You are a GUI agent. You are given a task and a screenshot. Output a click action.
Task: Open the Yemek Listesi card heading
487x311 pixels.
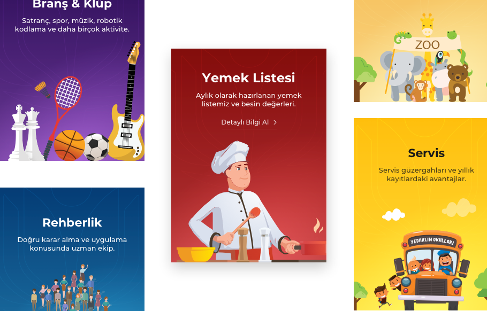pyautogui.click(x=248, y=77)
